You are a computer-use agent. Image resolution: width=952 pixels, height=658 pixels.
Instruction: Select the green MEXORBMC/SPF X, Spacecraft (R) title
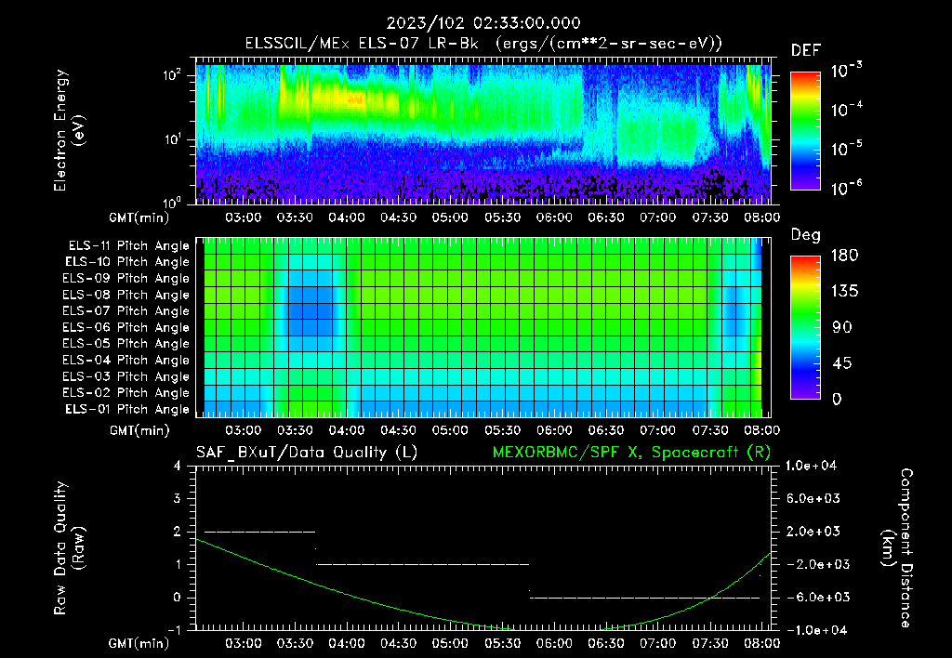[x=632, y=453]
